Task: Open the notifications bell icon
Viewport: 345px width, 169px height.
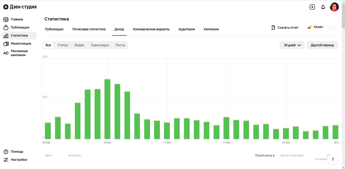Action: click(323, 7)
